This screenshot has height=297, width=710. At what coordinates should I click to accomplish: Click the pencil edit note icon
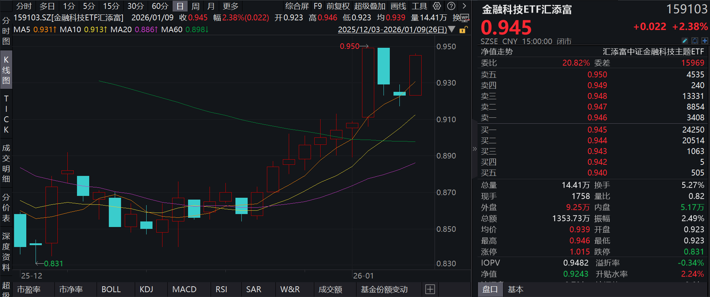pos(684,41)
